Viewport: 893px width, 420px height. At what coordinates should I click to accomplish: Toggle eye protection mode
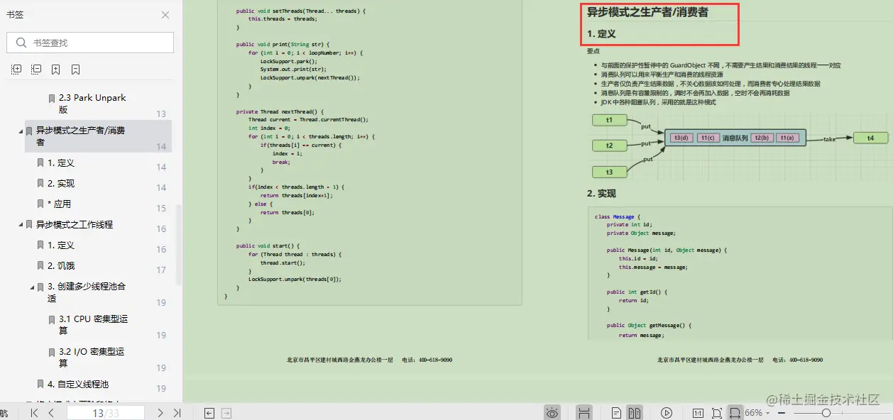pyautogui.click(x=553, y=413)
